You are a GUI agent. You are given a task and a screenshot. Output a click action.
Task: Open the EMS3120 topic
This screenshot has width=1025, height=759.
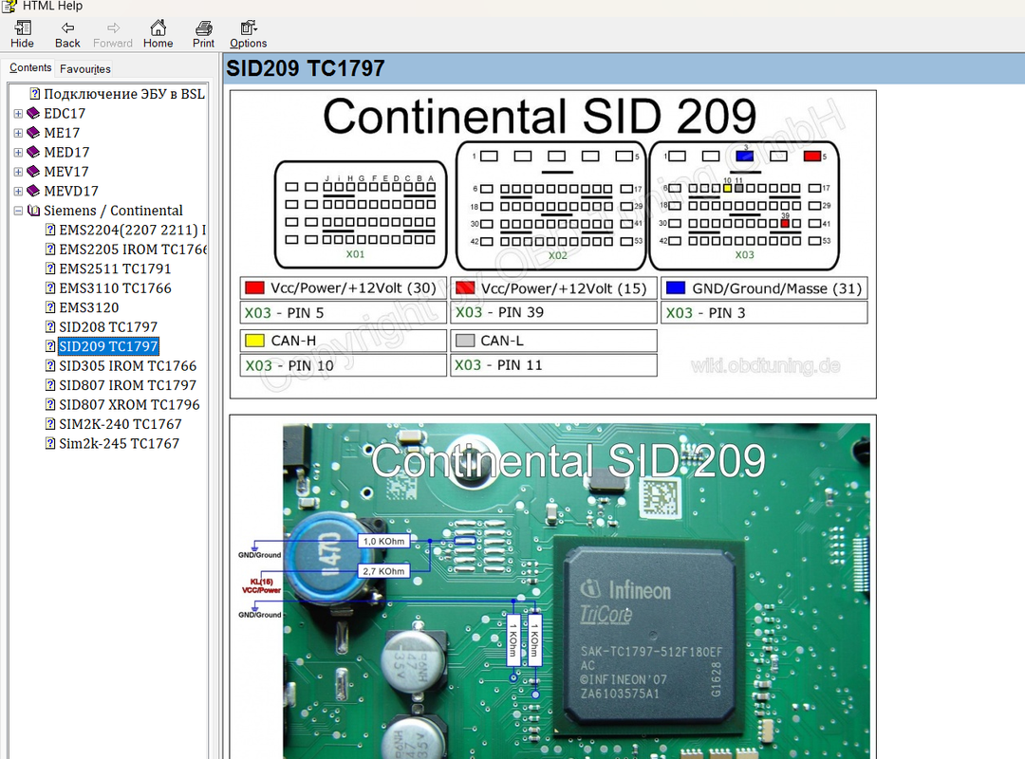coord(89,308)
